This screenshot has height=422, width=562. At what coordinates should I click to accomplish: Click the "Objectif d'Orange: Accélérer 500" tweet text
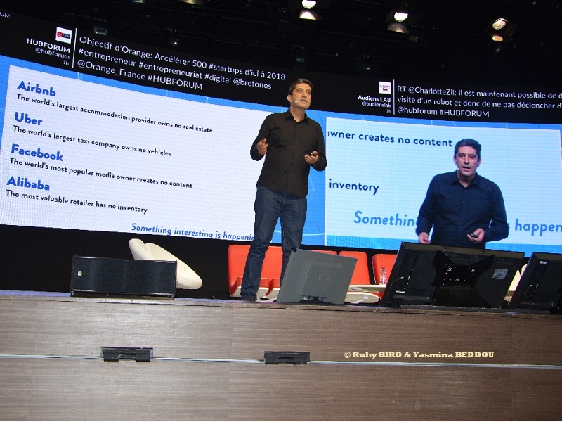click(143, 52)
